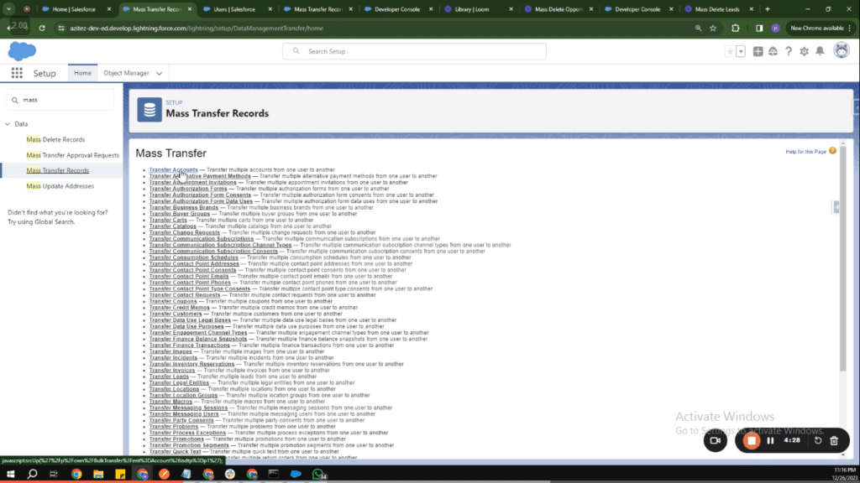860x483 pixels.
Task: Open Help for this Page link
Action: 805,152
